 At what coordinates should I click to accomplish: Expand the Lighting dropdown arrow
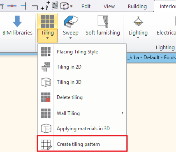[x=138, y=38]
